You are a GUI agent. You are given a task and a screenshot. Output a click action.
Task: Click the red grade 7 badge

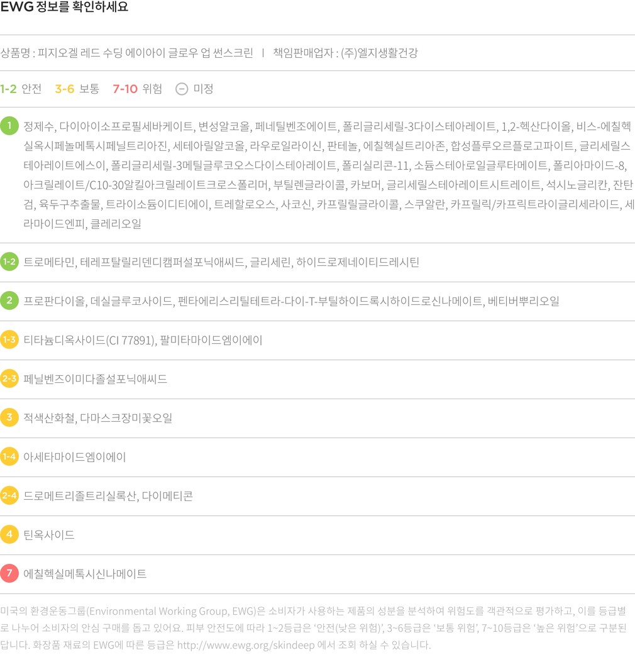pos(9,573)
